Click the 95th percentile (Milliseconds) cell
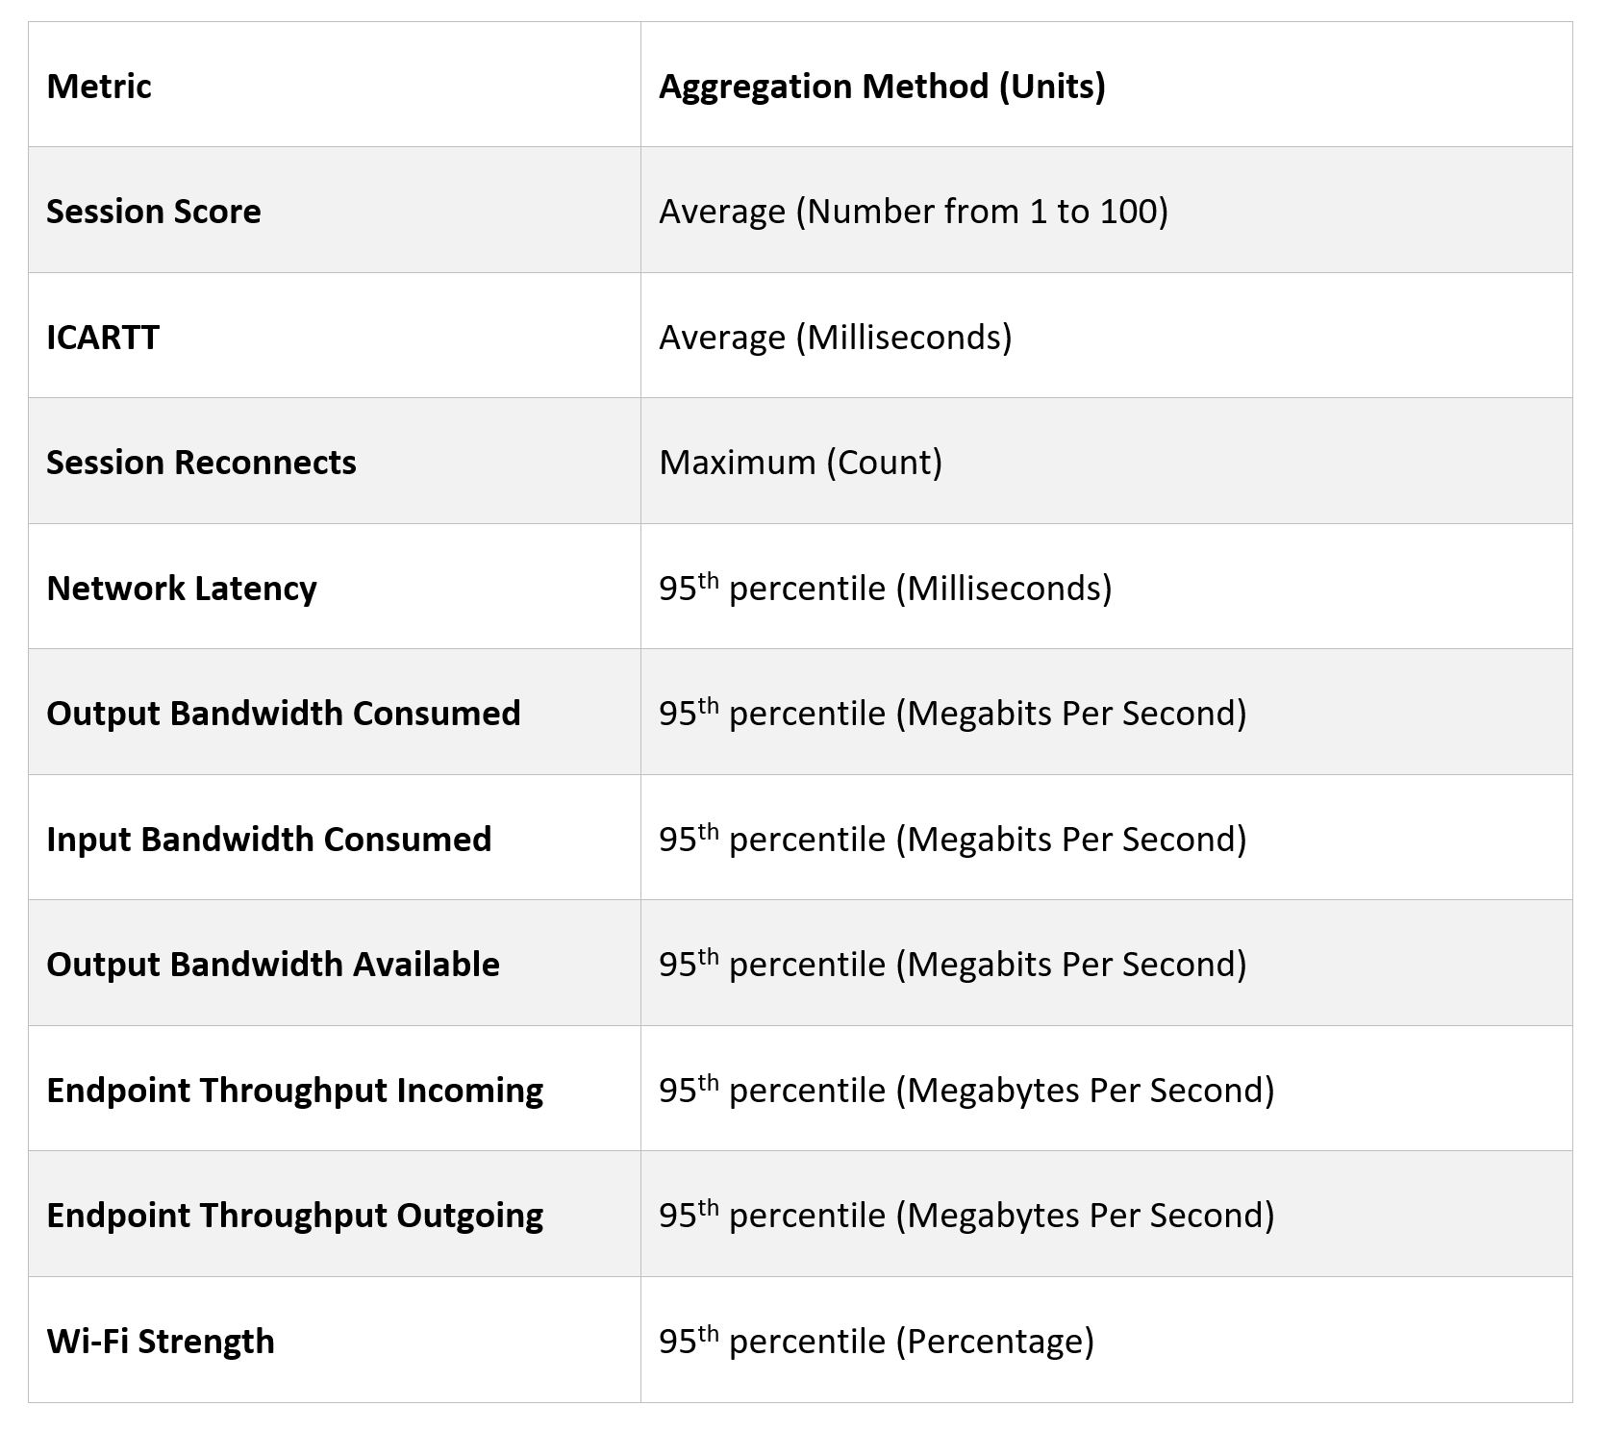Screen dimensions: 1605x1431 (x=885, y=589)
